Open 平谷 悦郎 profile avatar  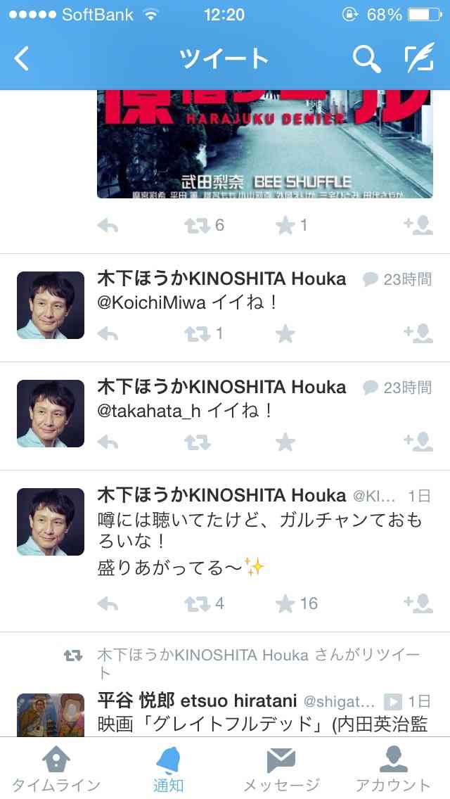pyautogui.click(x=51, y=715)
